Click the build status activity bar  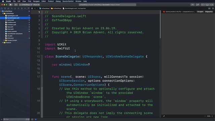tap(107, 5)
